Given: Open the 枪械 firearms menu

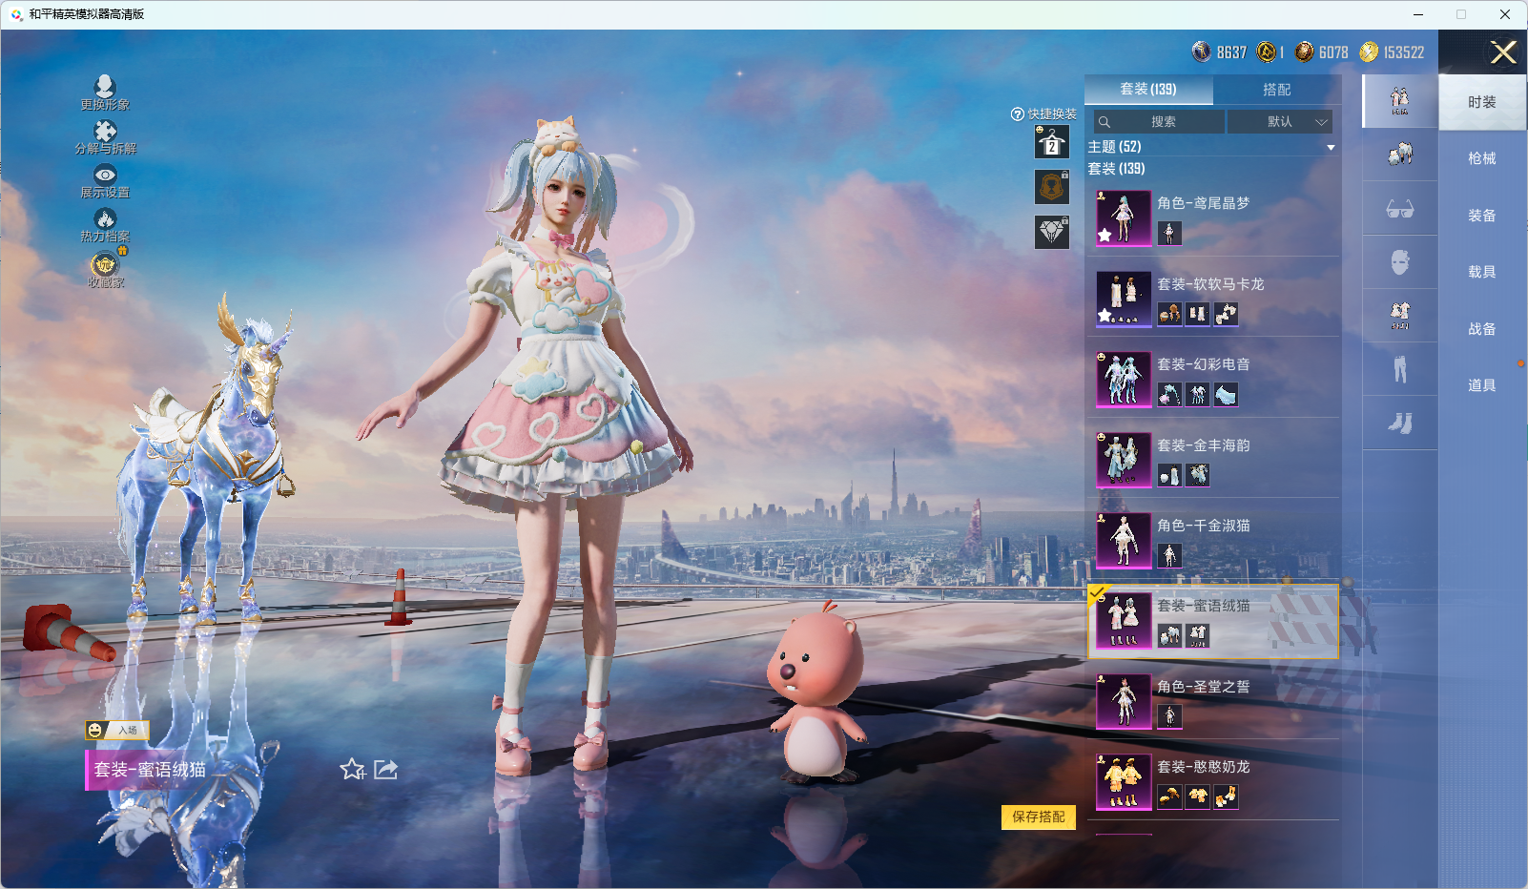Looking at the screenshot, I should coord(1481,158).
